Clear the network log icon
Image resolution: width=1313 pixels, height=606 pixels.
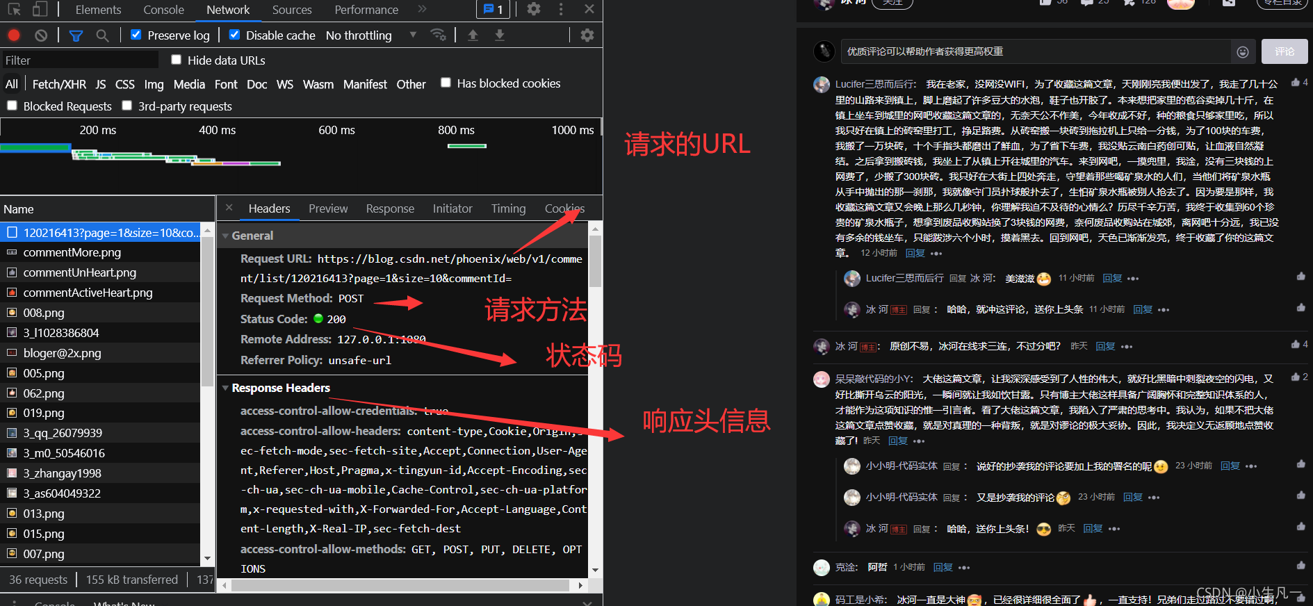pos(41,35)
